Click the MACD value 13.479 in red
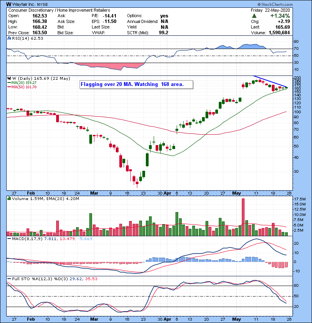The image size is (312, 323). tap(67, 239)
